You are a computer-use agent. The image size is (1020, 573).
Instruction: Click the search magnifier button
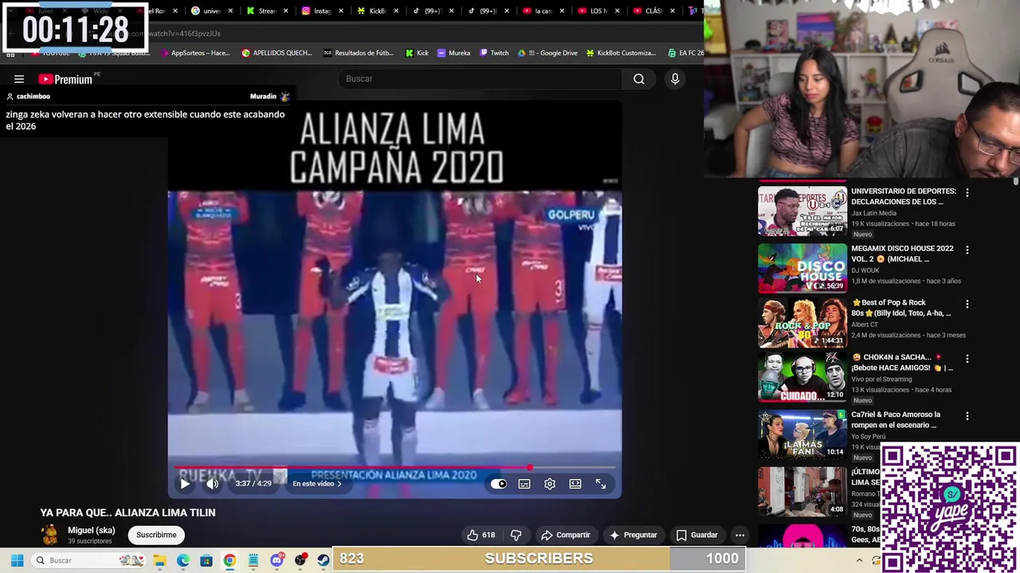(x=638, y=79)
